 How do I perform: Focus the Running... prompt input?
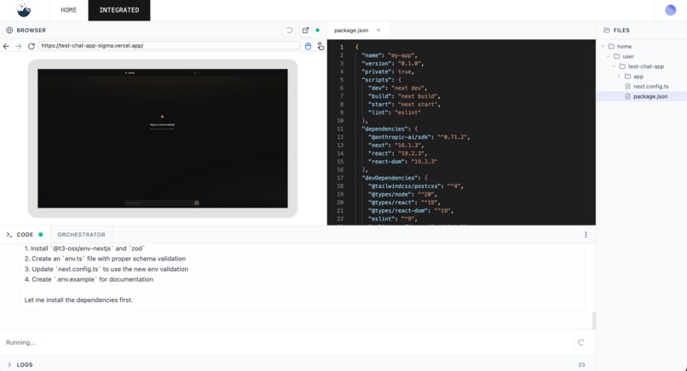[x=287, y=343]
